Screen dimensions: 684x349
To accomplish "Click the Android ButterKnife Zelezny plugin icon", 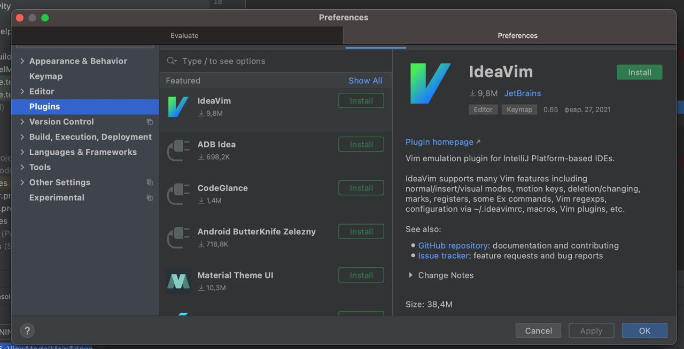I will pos(178,238).
